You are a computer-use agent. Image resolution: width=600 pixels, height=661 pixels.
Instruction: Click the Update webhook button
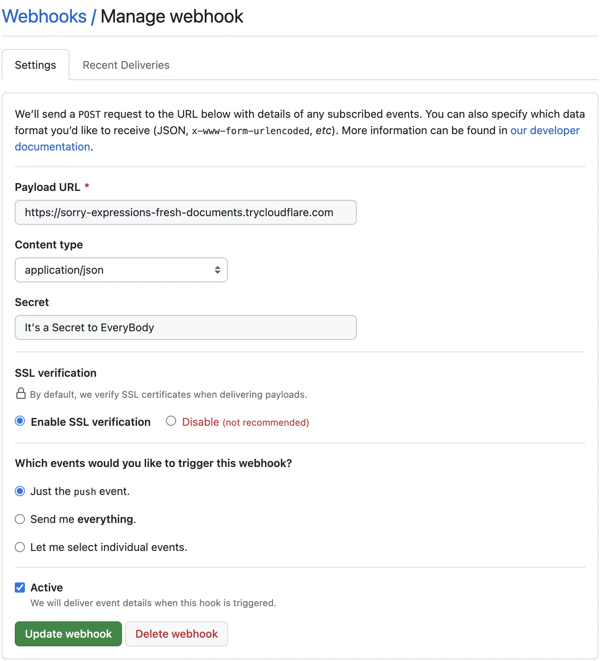(x=68, y=634)
